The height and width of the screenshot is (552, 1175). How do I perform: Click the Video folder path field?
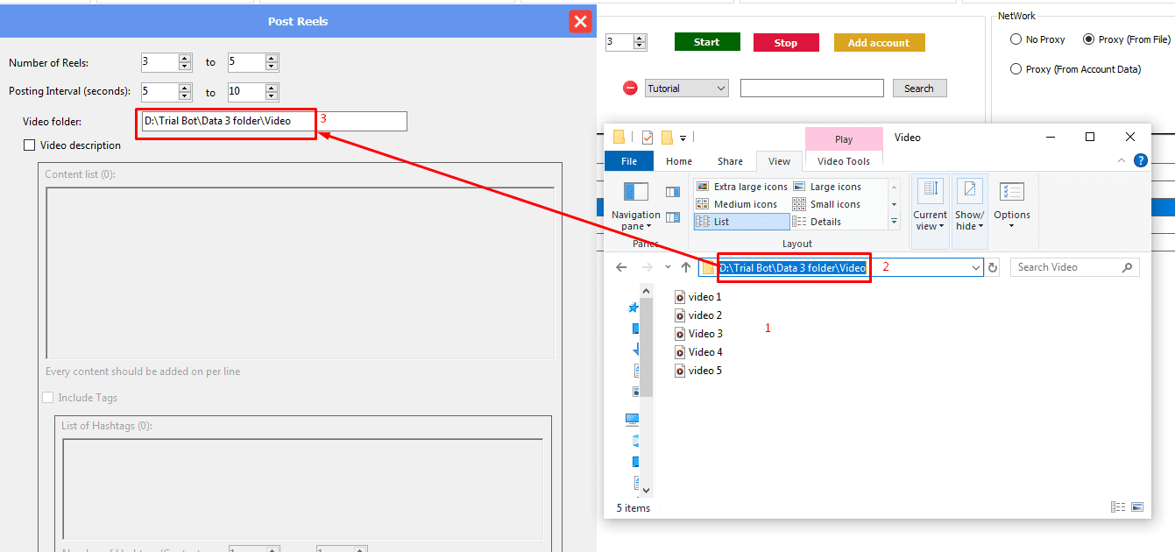click(x=274, y=121)
